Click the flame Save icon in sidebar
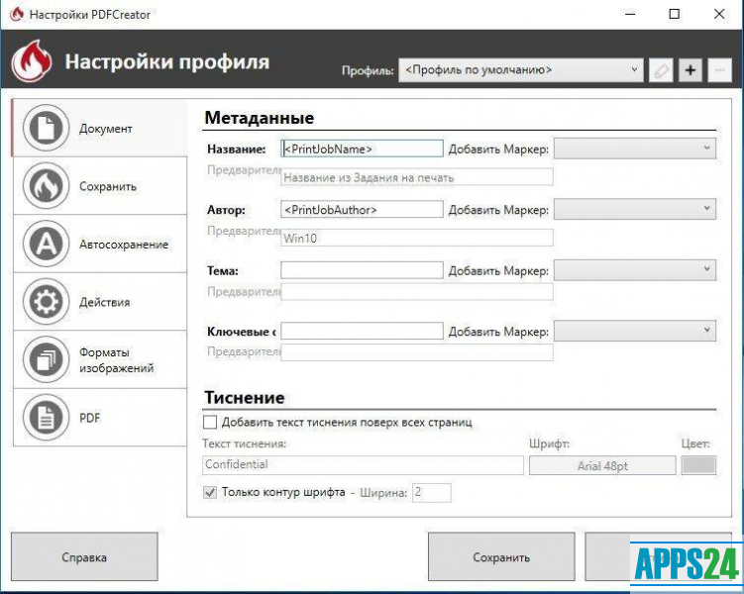Viewport: 744px width, 594px height. coord(46,186)
